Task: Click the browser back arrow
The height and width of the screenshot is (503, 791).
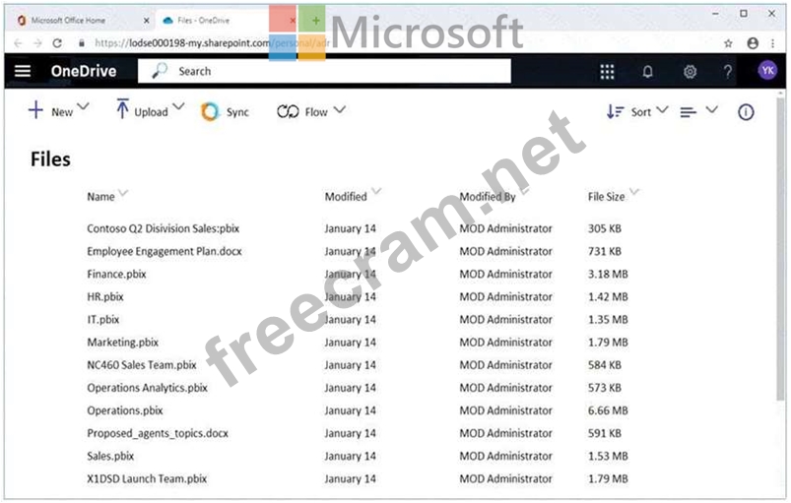Action: pyautogui.click(x=18, y=43)
